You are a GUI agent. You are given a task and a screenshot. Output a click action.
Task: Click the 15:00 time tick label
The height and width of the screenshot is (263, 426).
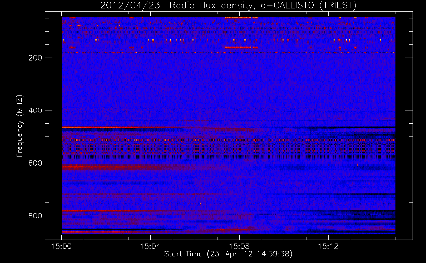coord(61,246)
